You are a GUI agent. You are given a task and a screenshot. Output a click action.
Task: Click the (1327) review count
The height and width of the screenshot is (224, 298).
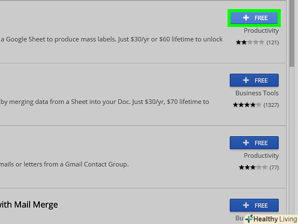[271, 105]
